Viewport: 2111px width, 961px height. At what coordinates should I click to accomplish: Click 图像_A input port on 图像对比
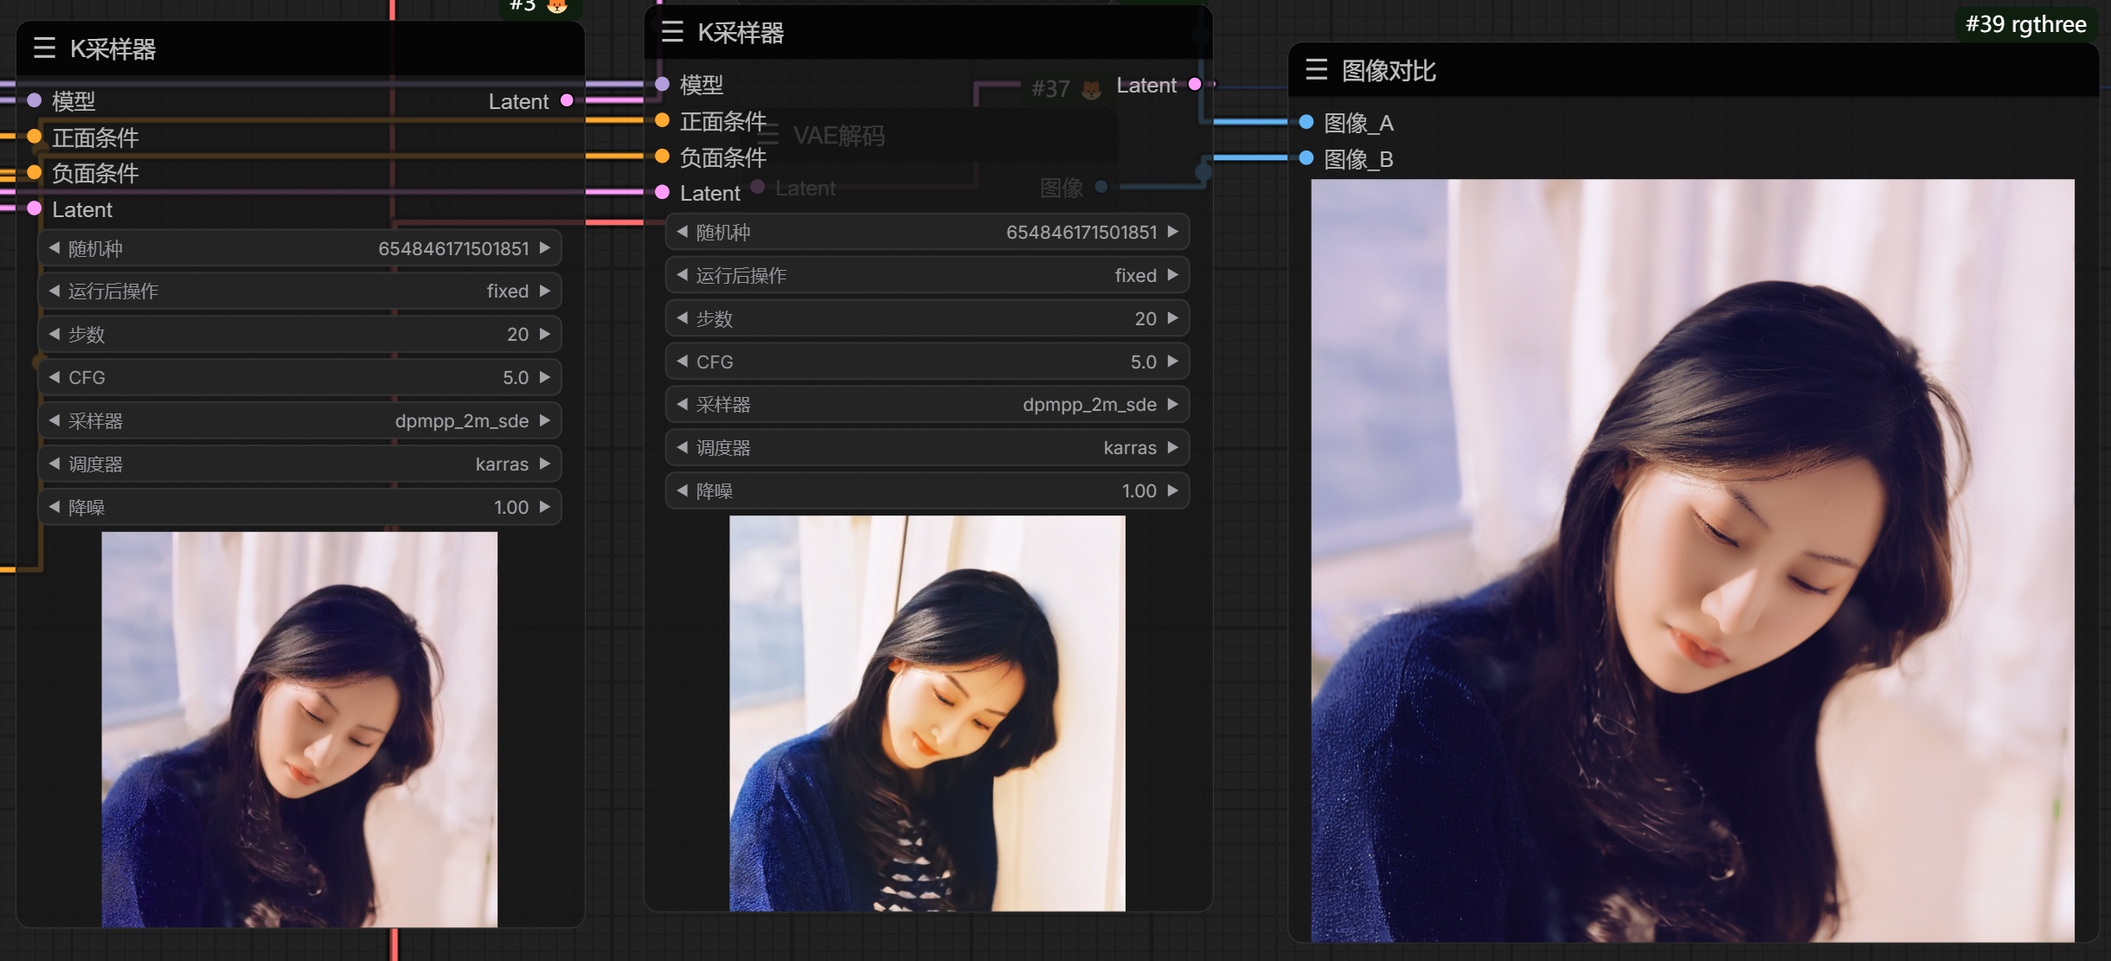click(1306, 122)
